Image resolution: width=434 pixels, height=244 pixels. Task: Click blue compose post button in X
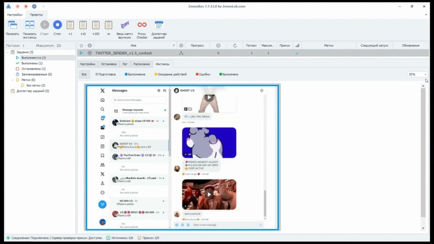(102, 204)
